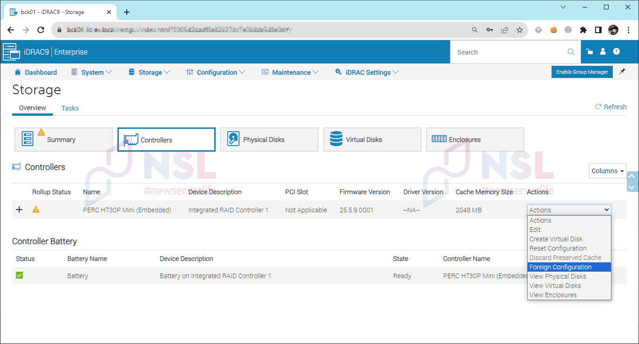
Task: Click the controller Actions select box
Action: tap(569, 210)
